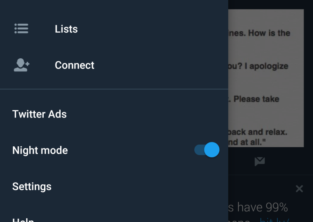This screenshot has height=222, width=313.
Task: Open the Lists bullet-list icon
Action: [x=21, y=28]
